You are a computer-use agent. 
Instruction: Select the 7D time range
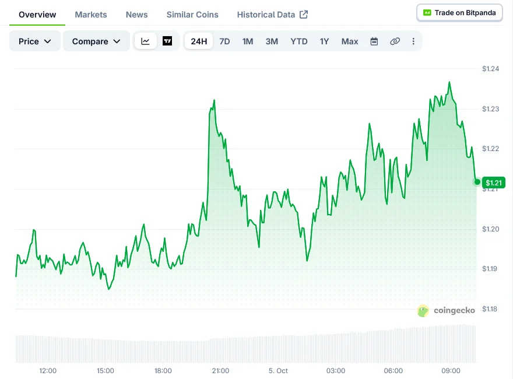pyautogui.click(x=224, y=41)
